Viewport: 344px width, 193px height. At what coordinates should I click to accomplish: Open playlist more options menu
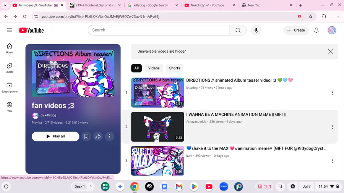(109, 136)
